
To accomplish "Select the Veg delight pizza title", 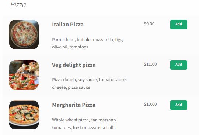I will 74,65.
